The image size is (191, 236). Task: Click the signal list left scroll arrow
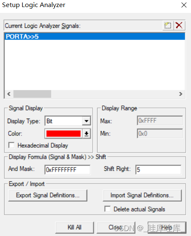click(x=9, y=94)
